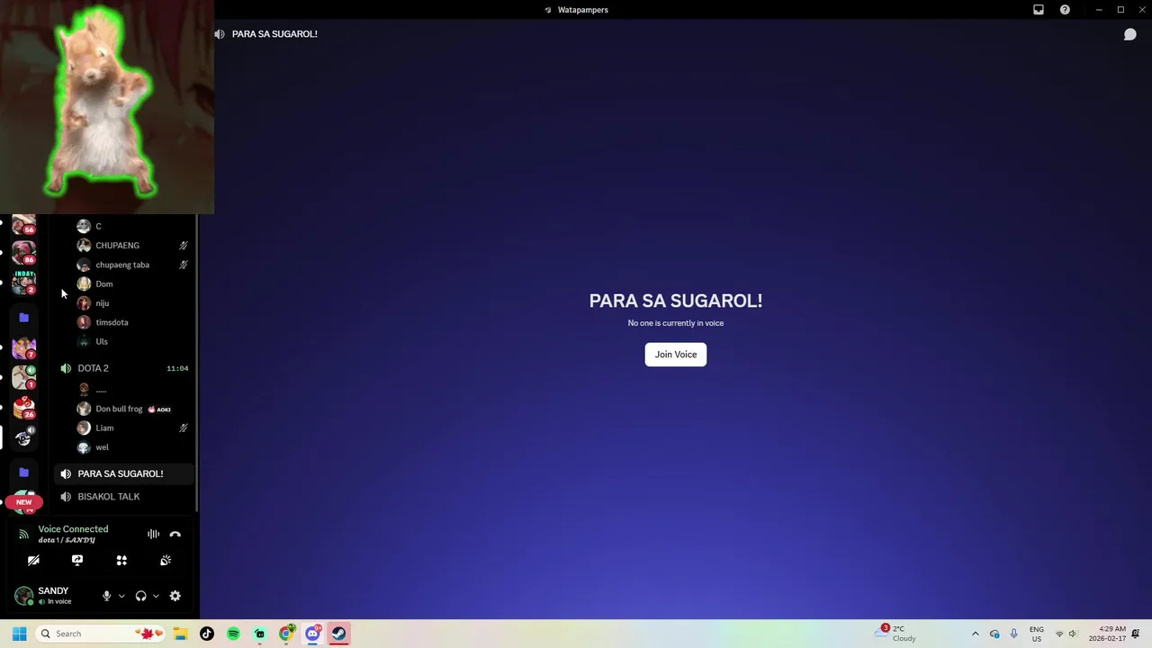Expand headphone output options arrow
The image size is (1152, 648).
tap(156, 596)
